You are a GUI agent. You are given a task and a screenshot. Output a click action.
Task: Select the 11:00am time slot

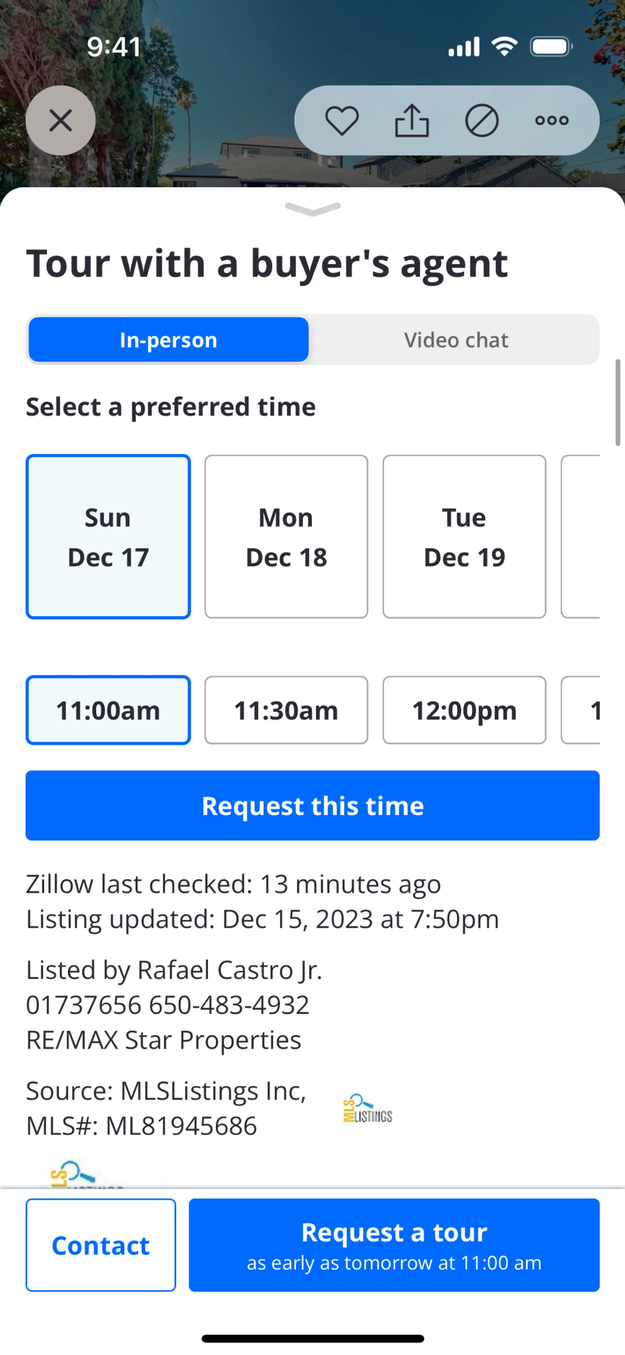108,710
